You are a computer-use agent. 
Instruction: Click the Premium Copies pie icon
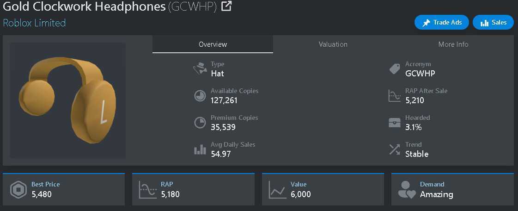click(200, 123)
